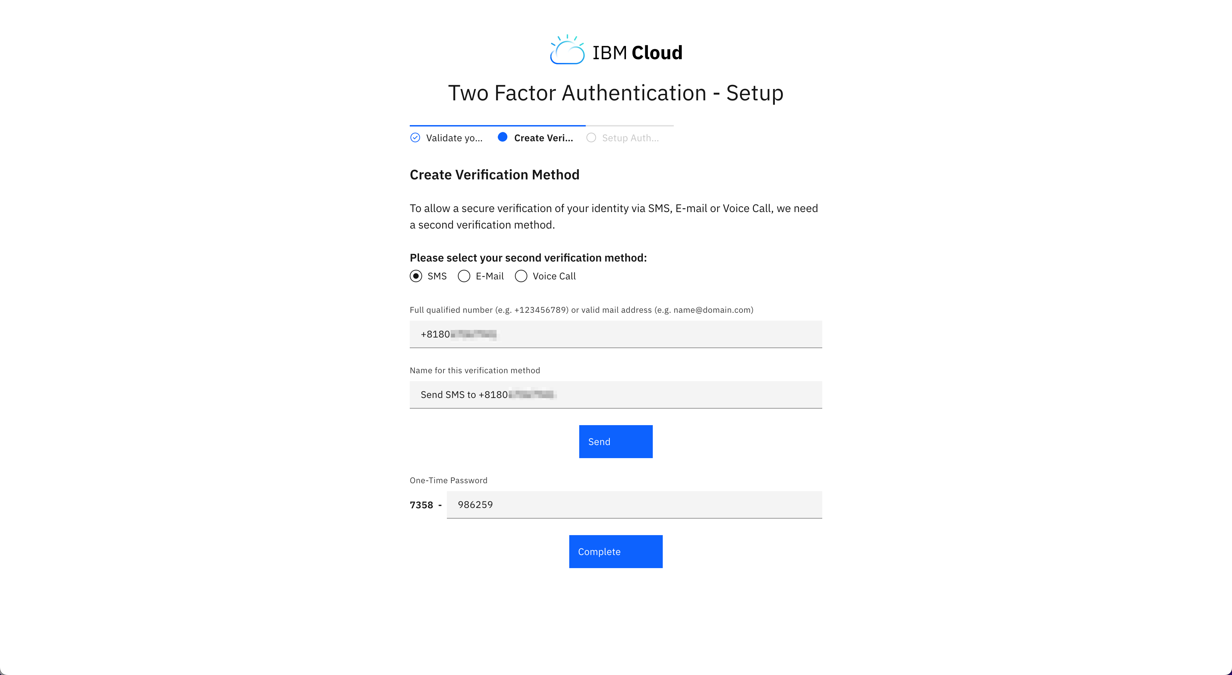The width and height of the screenshot is (1232, 675).
Task: Click the empty circle icon on Setup Auth step
Action: 591,137
